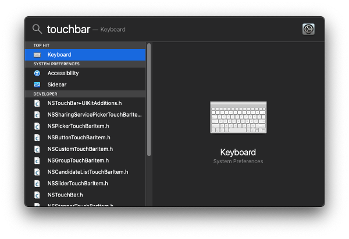The image size is (349, 239).
Task: Click the file icon for NSGroupTouchBarItem.h
Action: pyautogui.click(x=37, y=160)
